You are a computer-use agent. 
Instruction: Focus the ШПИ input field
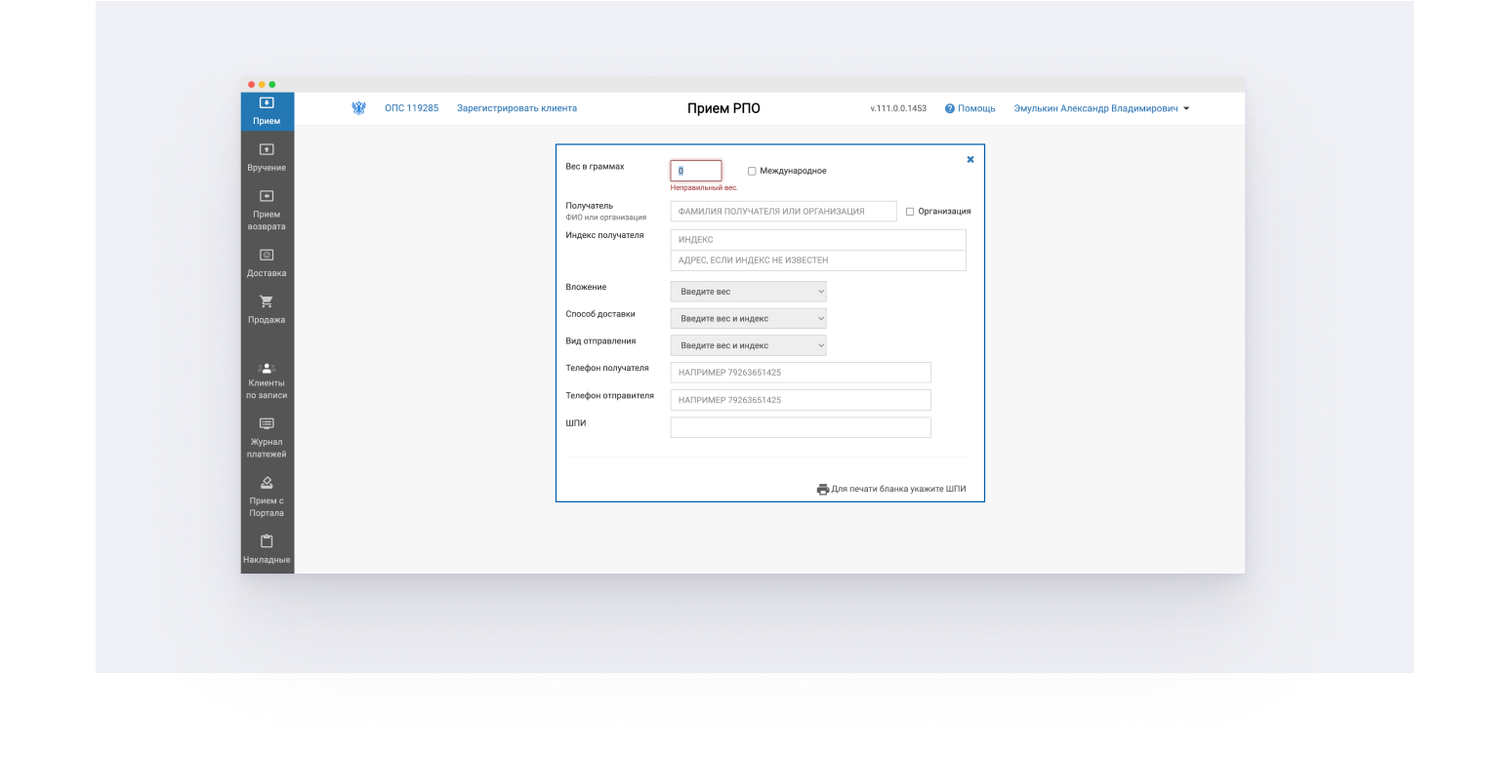point(801,428)
